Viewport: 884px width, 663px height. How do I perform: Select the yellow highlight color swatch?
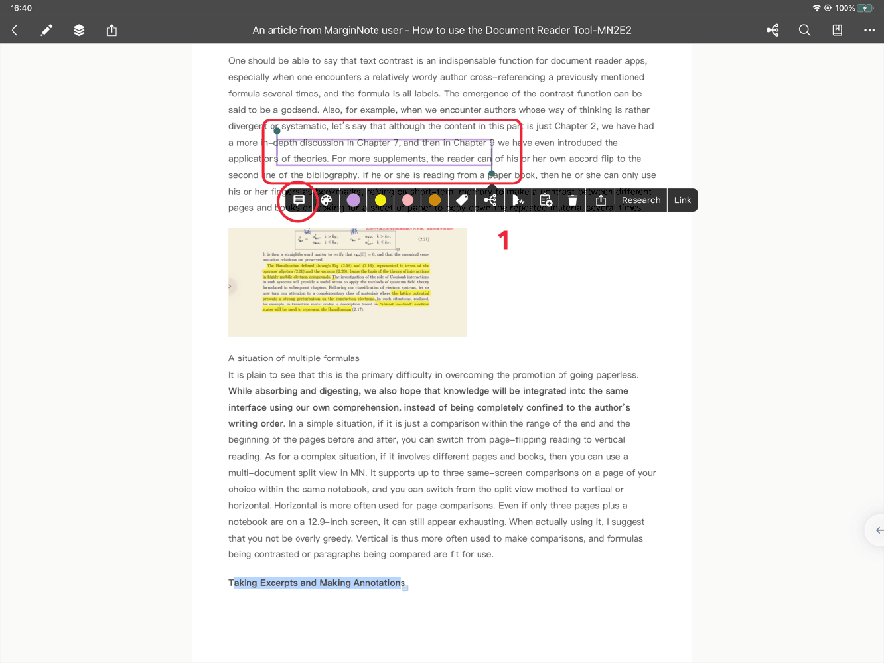point(380,200)
